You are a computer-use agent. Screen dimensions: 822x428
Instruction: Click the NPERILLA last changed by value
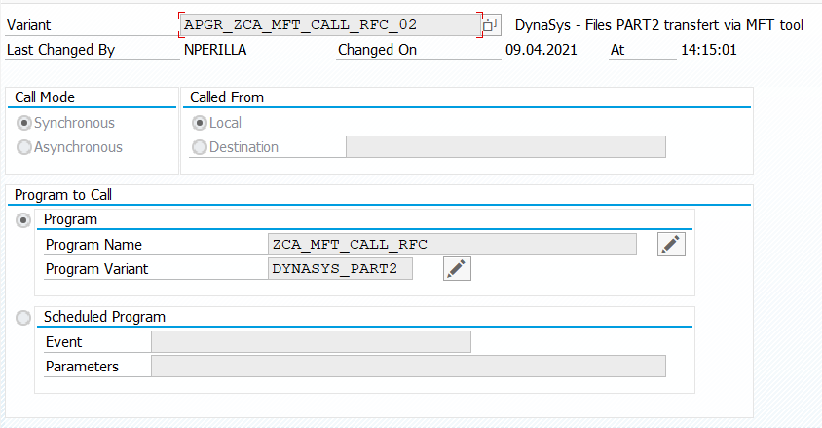pyautogui.click(x=216, y=49)
